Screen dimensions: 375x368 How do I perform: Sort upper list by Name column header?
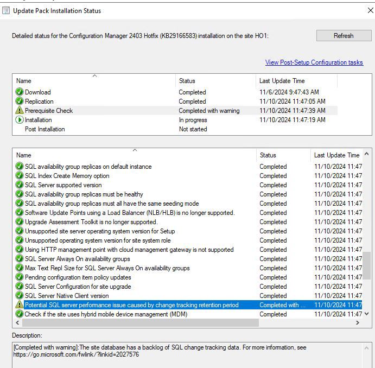94,81
